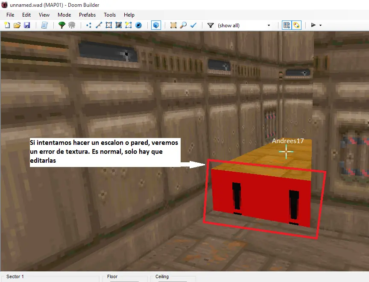Save the map with floppy icon

[x=27, y=25]
